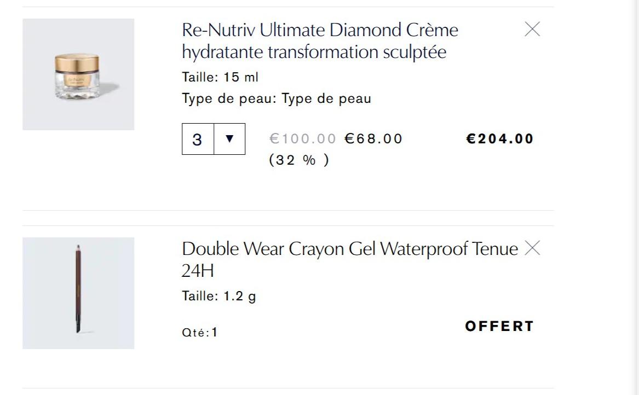
Task: Click the skin type value after the colon
Action: point(326,99)
